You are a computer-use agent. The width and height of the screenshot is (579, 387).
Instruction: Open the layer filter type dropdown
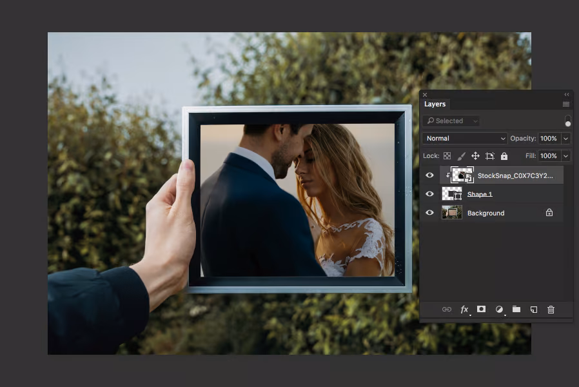click(x=451, y=121)
